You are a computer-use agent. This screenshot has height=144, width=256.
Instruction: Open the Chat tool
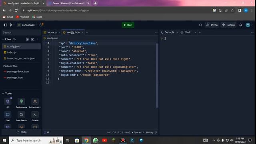8,116
